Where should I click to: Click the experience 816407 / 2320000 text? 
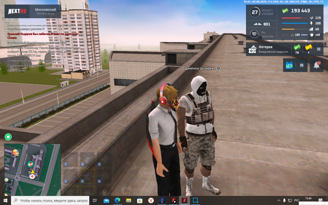[x=268, y=12]
